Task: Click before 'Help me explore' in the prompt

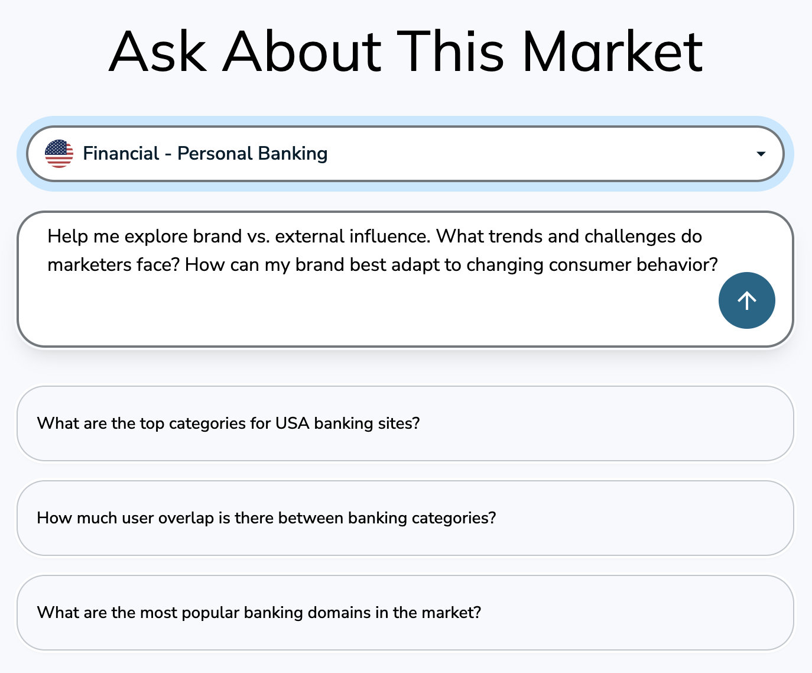Action: (x=48, y=237)
